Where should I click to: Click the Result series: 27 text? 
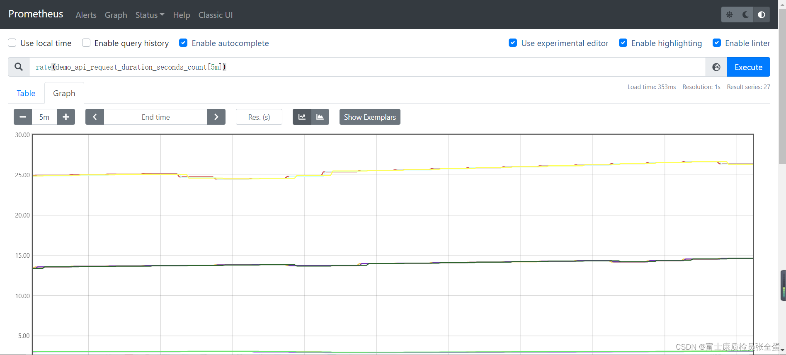coord(748,87)
